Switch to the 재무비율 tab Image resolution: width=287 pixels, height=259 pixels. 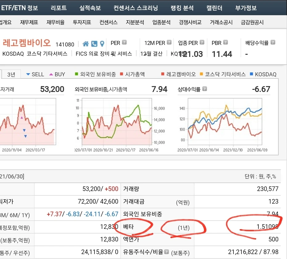pyautogui.click(x=55, y=22)
